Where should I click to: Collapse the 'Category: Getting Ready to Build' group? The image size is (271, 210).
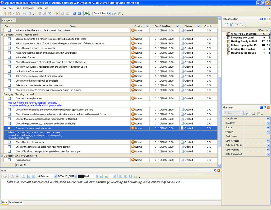(2, 35)
